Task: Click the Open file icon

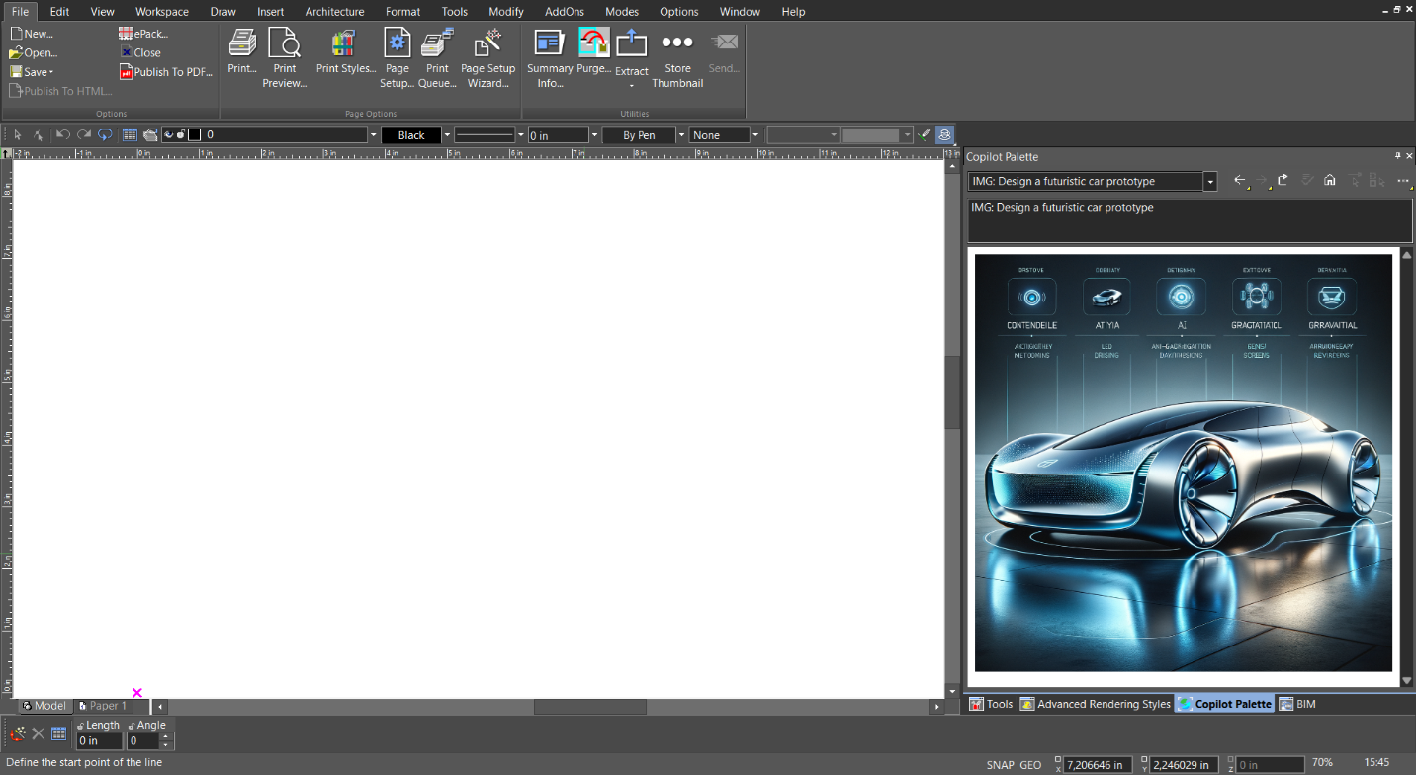Action: tap(16, 52)
